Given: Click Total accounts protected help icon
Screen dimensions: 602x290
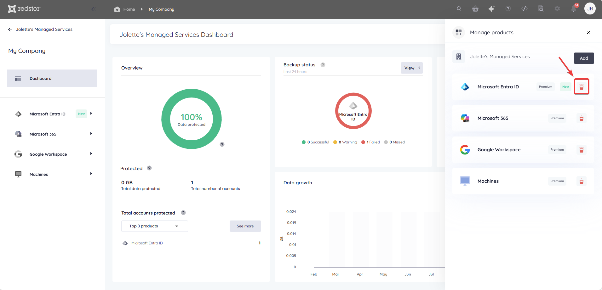Looking at the screenshot, I should [x=183, y=213].
